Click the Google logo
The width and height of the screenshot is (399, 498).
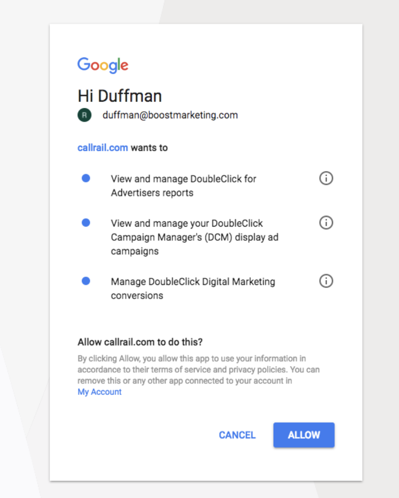[103, 65]
